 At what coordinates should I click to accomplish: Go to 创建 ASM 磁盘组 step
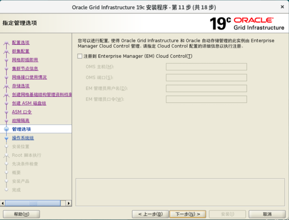pyautogui.click(x=29, y=103)
